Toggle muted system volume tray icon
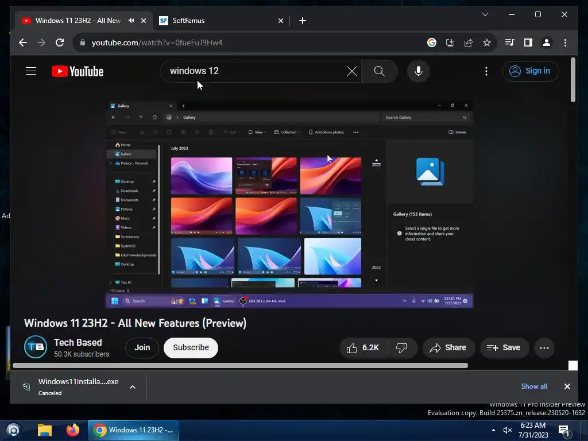This screenshot has width=588, height=441. [x=508, y=430]
